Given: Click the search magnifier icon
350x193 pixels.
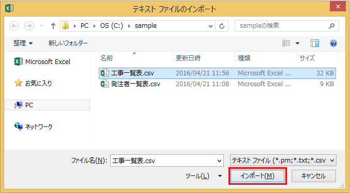Looking at the screenshot, I should [332, 26].
